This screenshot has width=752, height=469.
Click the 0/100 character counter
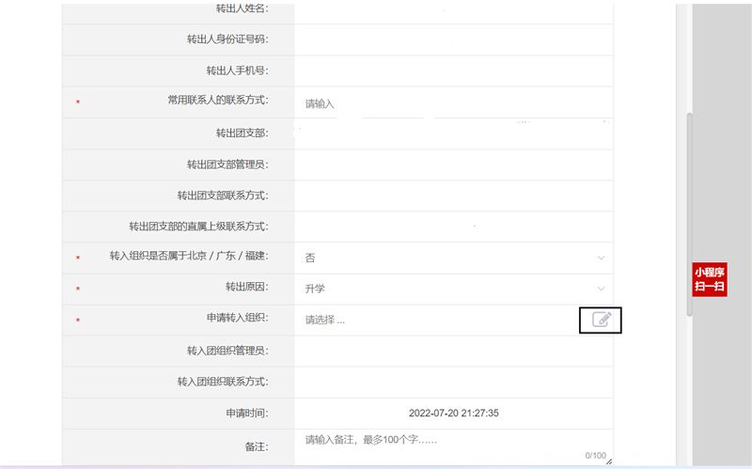tap(595, 455)
